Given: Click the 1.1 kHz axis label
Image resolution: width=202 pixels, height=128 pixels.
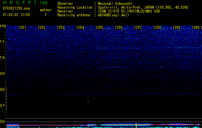Looking at the screenshot, I should tap(3, 42).
